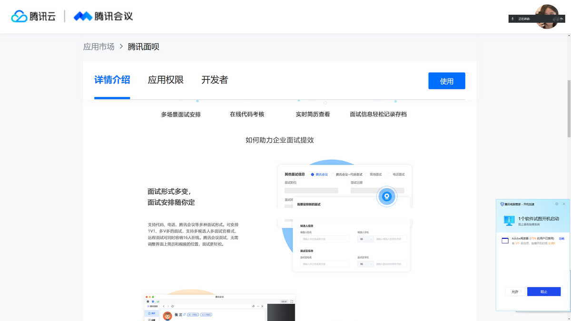Click the blue monitor info icon in the popup
The width and height of the screenshot is (571, 321).
509,221
